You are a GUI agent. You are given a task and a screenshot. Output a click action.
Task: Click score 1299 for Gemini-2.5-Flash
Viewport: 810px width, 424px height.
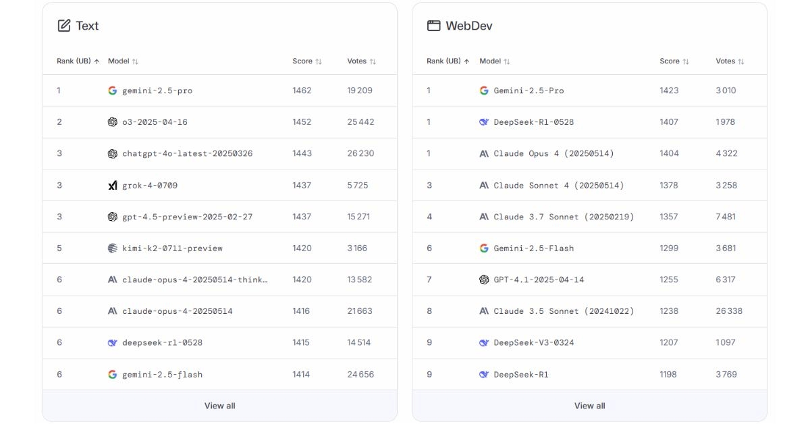click(x=669, y=248)
